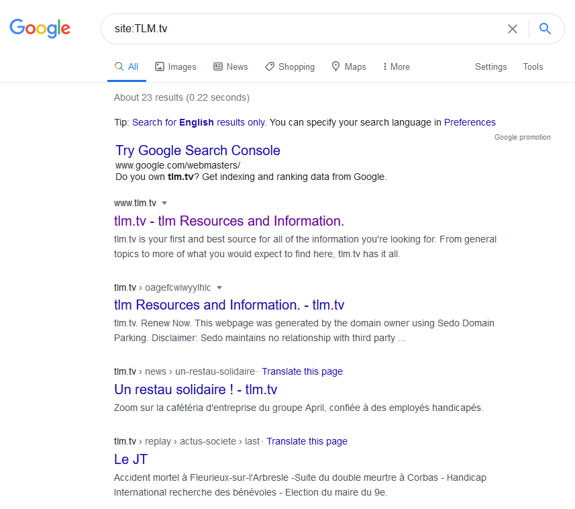Expand dropdown arrow beside oagefcwiwyylhlc result
The width and height of the screenshot is (575, 509).
(219, 287)
